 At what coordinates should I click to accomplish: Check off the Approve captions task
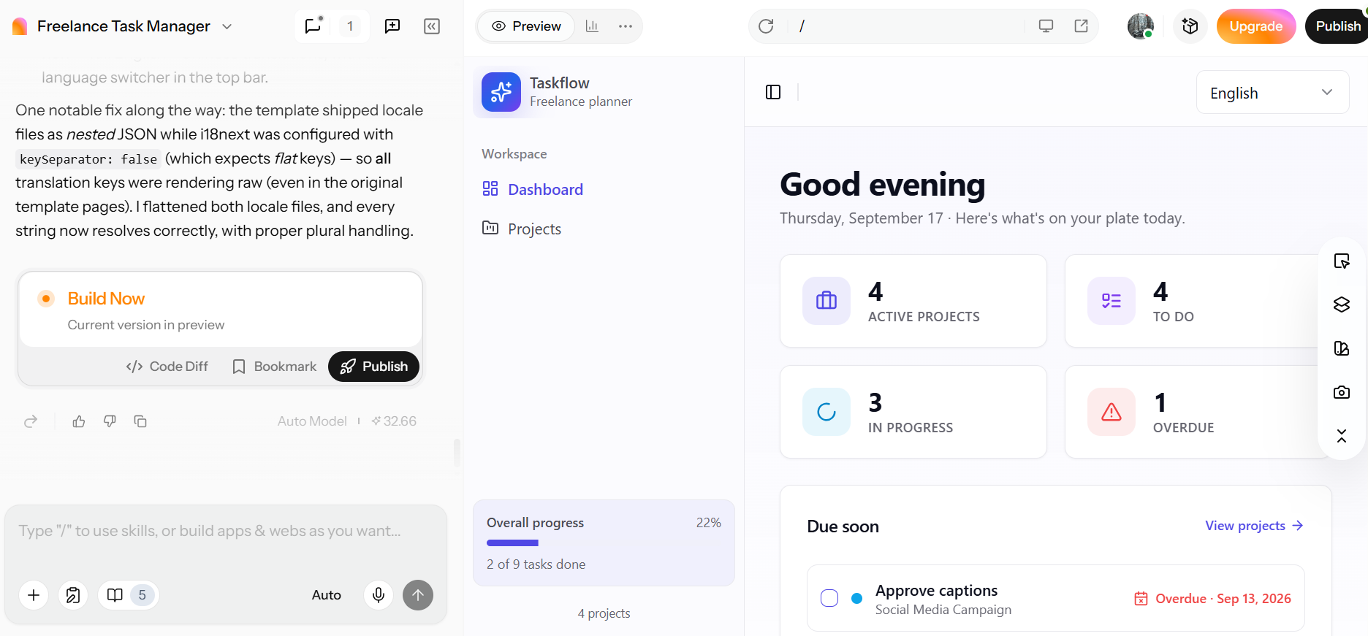pyautogui.click(x=829, y=598)
